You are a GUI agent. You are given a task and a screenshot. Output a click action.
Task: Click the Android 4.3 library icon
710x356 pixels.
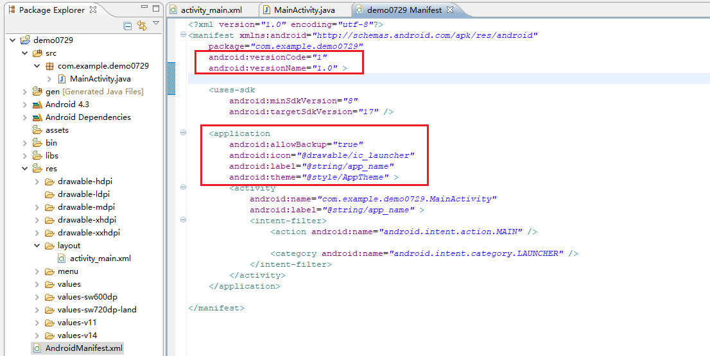(x=38, y=105)
